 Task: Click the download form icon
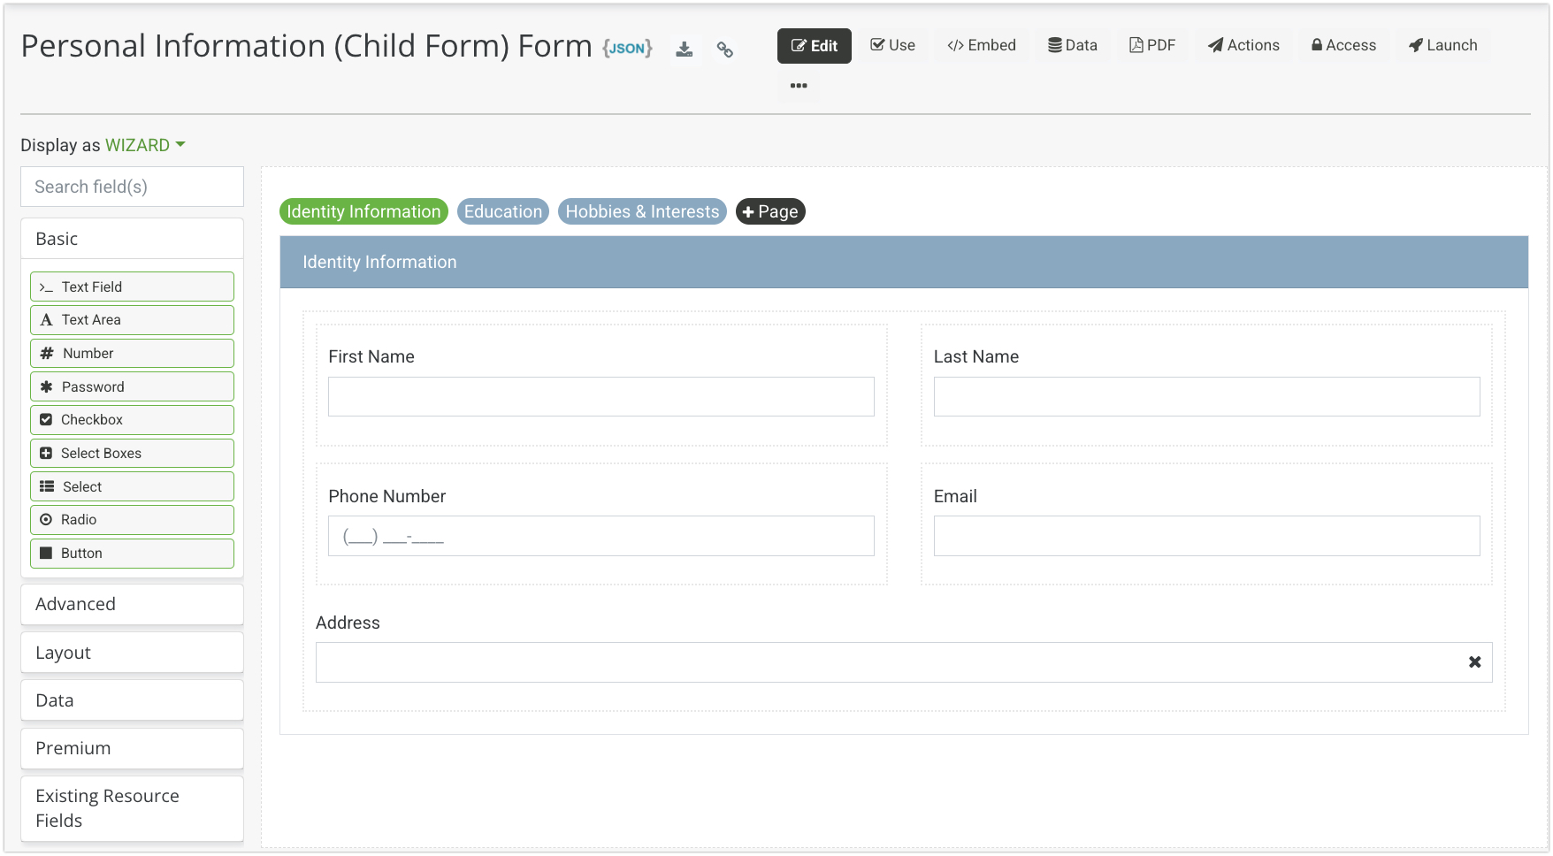[x=684, y=50]
